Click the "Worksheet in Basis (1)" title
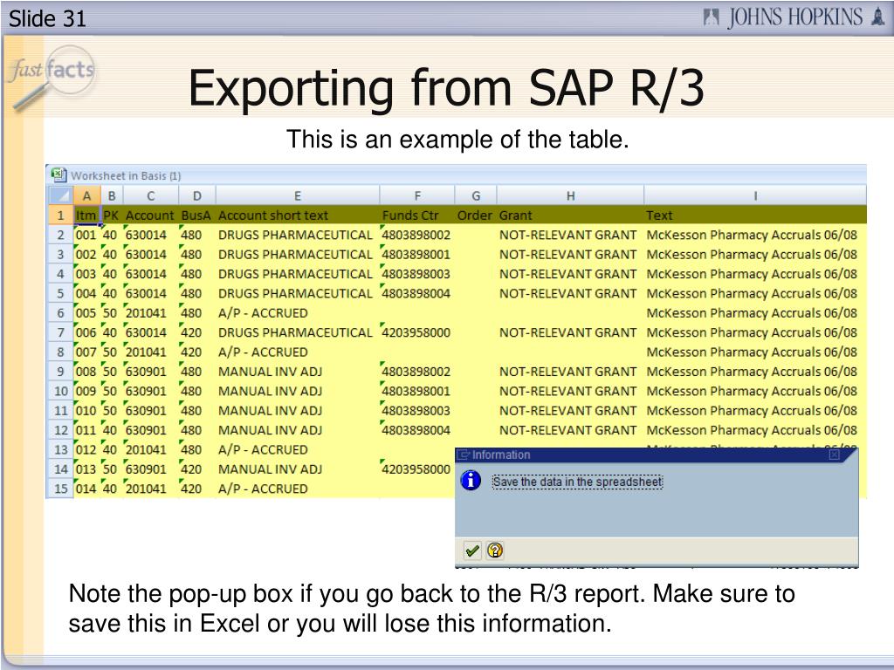This screenshot has height=670, width=894. tap(126, 176)
